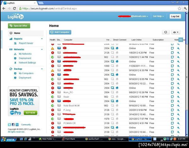Sort by the Subscription column header
This screenshot has width=189, height=148.
(158, 40)
